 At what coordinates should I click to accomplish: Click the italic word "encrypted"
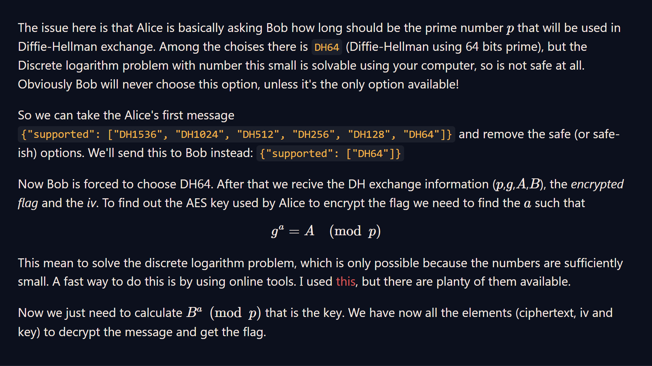(x=597, y=184)
